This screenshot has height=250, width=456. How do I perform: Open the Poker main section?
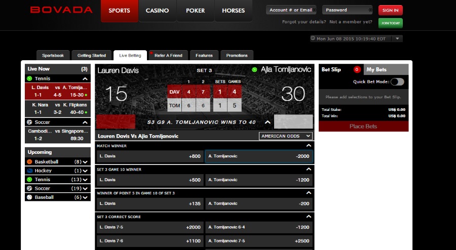point(196,11)
